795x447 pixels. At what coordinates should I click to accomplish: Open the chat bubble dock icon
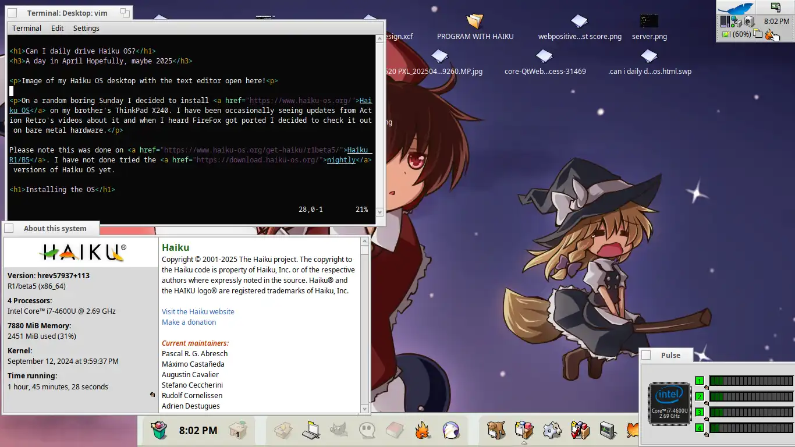[x=367, y=430]
